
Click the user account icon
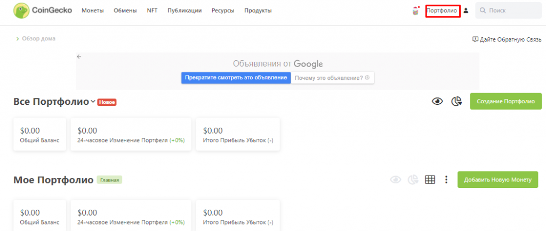(x=466, y=11)
